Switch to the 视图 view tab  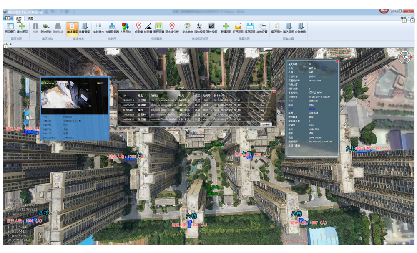(30, 18)
